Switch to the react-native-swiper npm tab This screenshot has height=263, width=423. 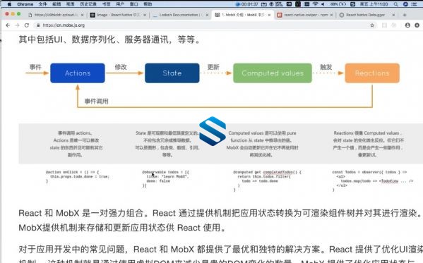point(306,15)
